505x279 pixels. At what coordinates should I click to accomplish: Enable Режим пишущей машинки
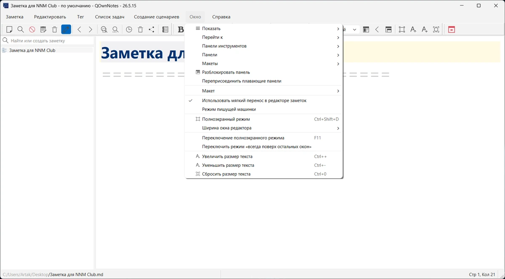(264, 109)
